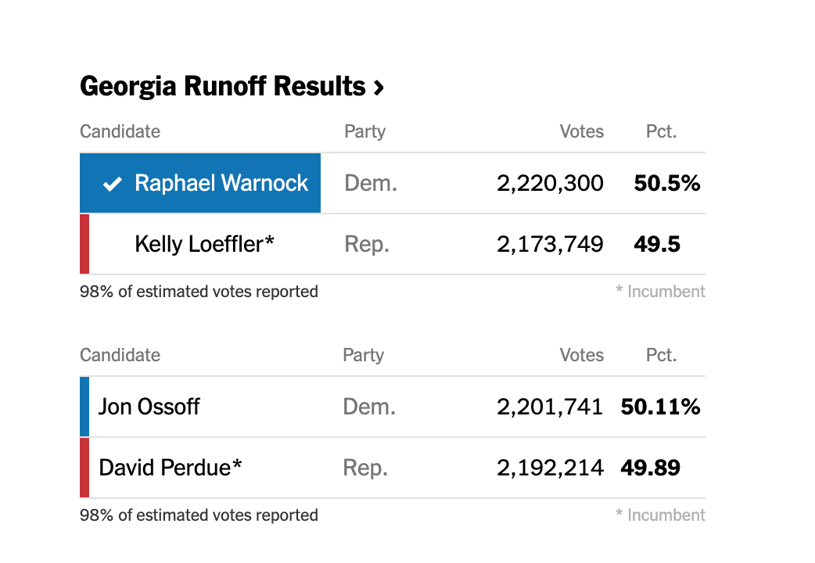
Task: Click the red bar beside David Perdue
Action: [x=84, y=468]
